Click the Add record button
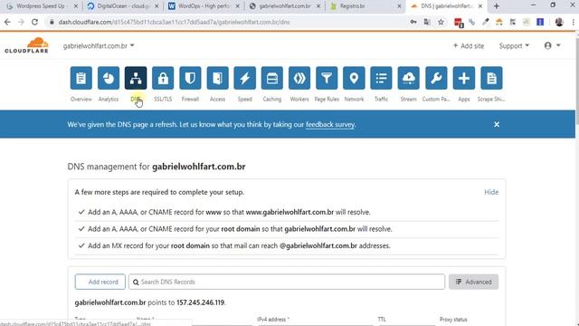The height and width of the screenshot is (326, 579). click(100, 282)
